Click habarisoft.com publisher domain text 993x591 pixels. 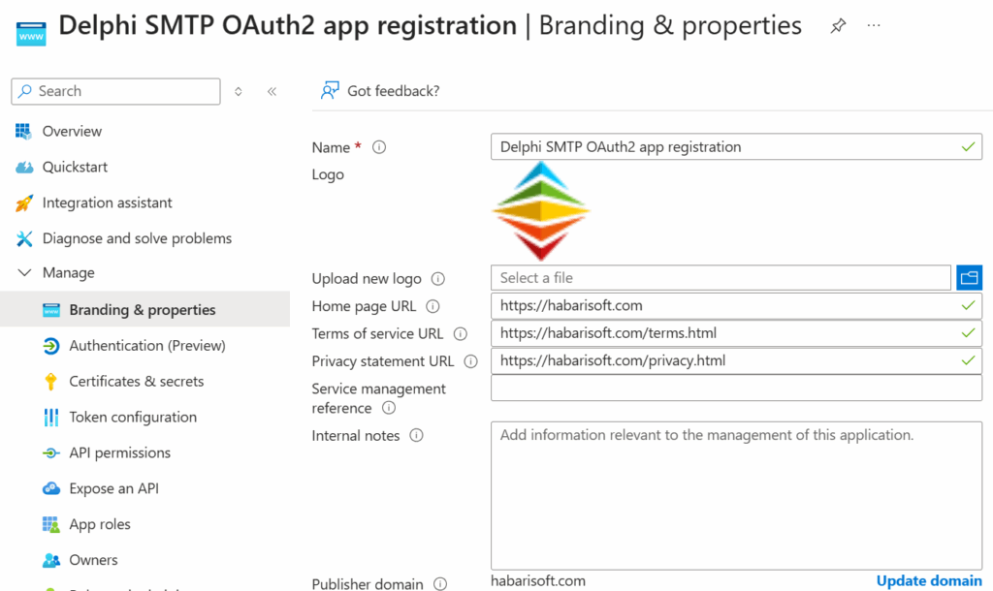538,581
